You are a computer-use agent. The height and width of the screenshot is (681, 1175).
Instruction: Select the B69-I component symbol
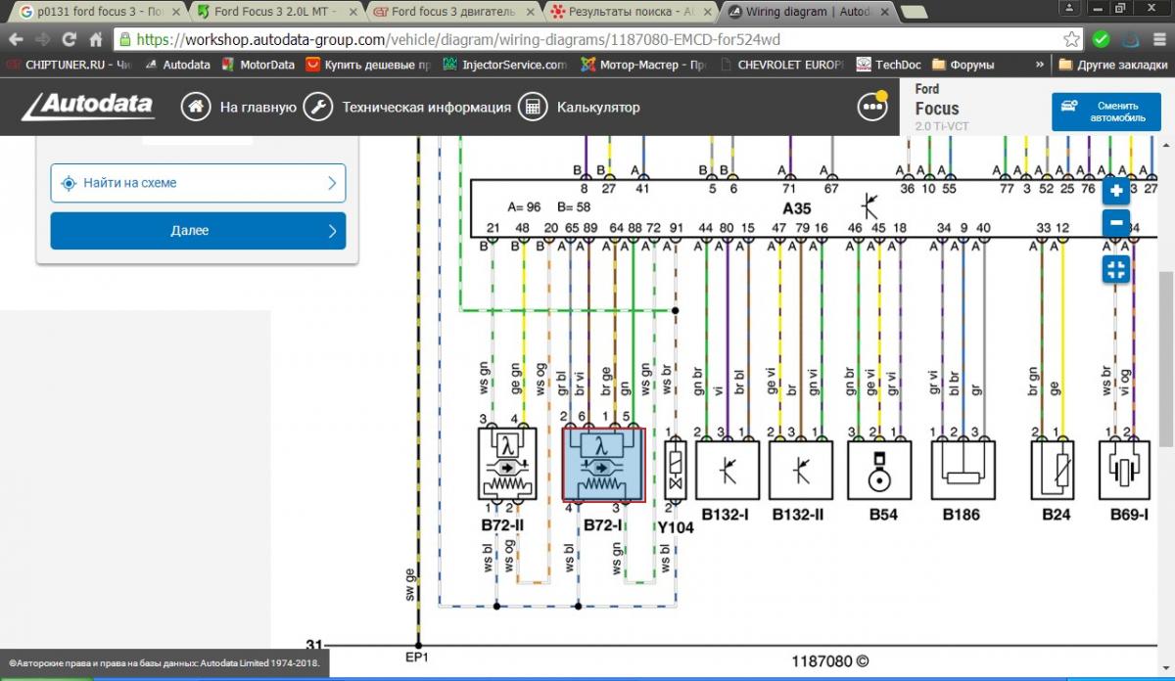tap(1124, 471)
